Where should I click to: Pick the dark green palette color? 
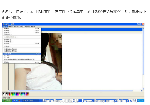[13, 93]
